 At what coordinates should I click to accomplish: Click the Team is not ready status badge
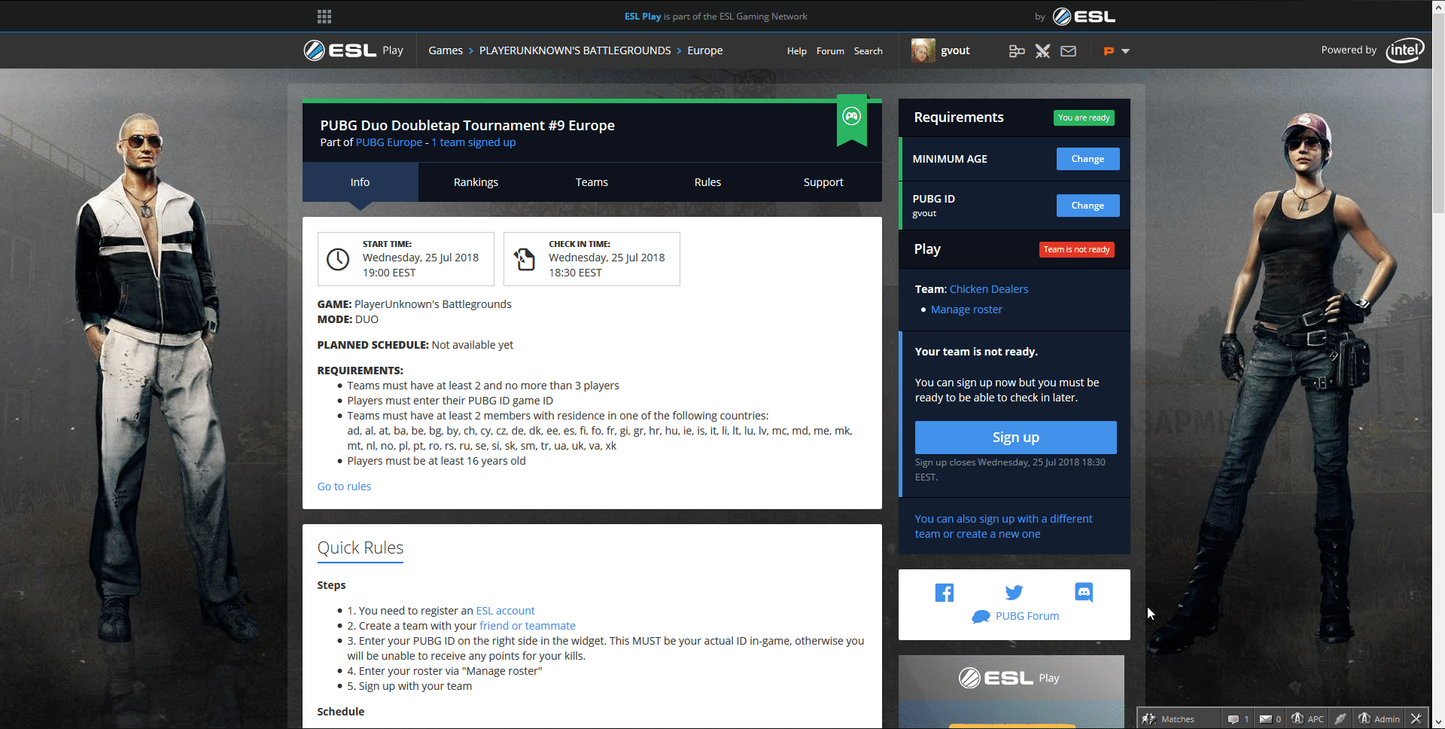pos(1076,249)
